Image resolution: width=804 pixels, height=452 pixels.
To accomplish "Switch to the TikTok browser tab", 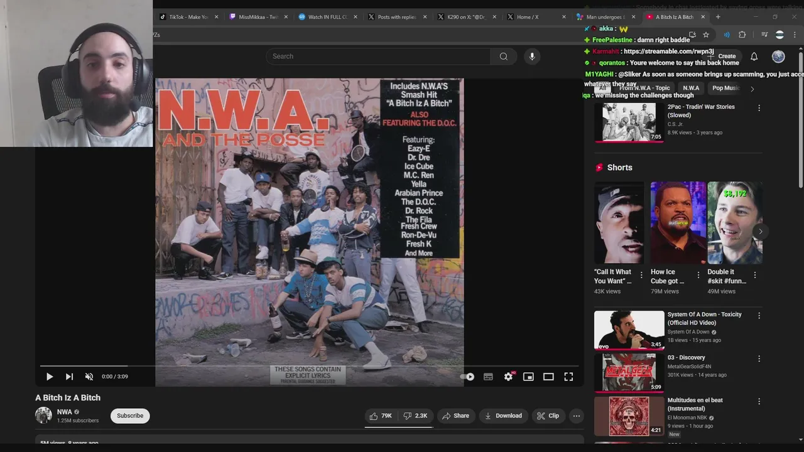I will click(x=187, y=17).
